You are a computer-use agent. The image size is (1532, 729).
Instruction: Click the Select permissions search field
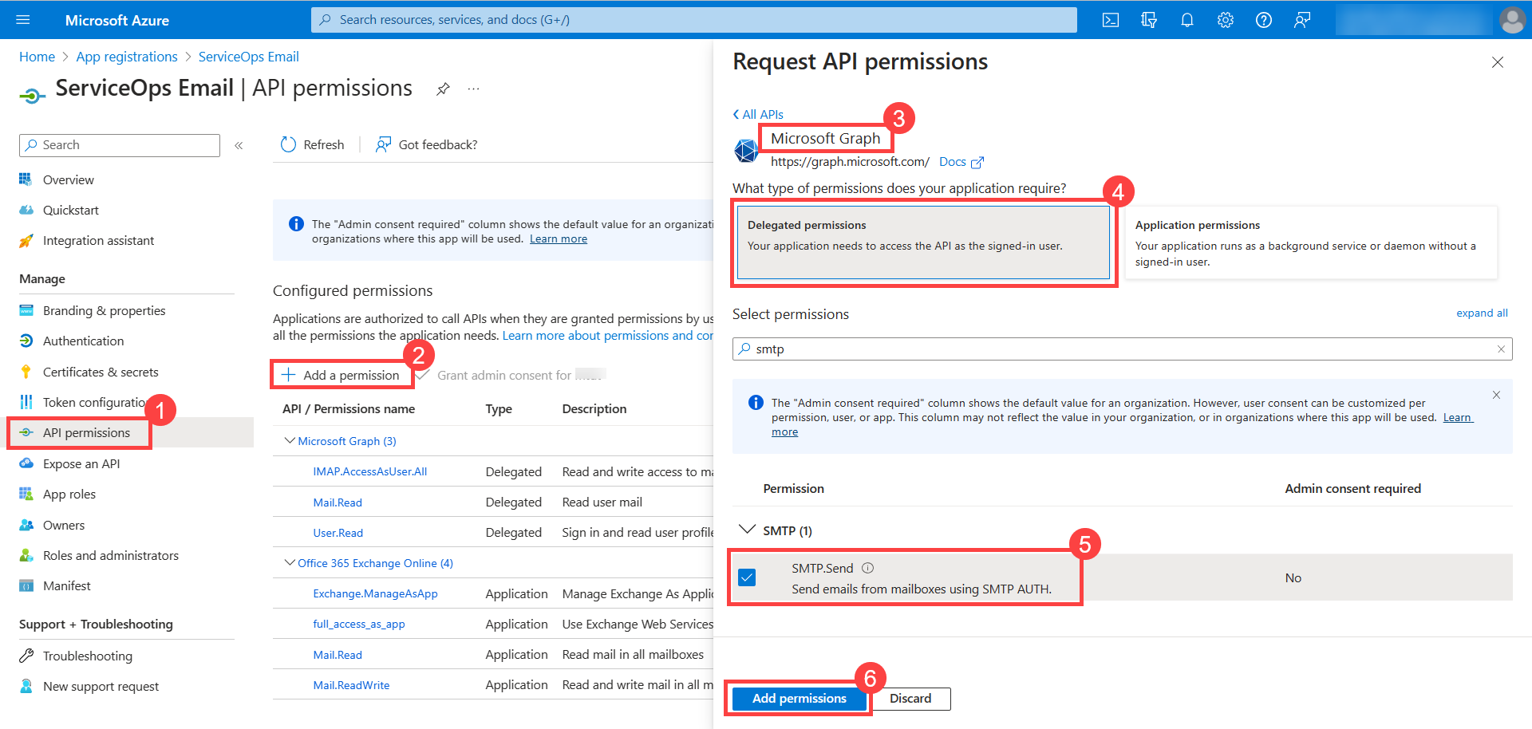point(1117,349)
